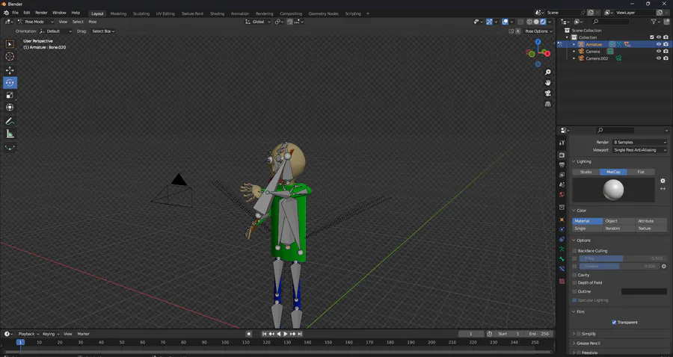Hide the Armature with its eye icon
Viewport: 673px width, 357px height.
coord(658,44)
